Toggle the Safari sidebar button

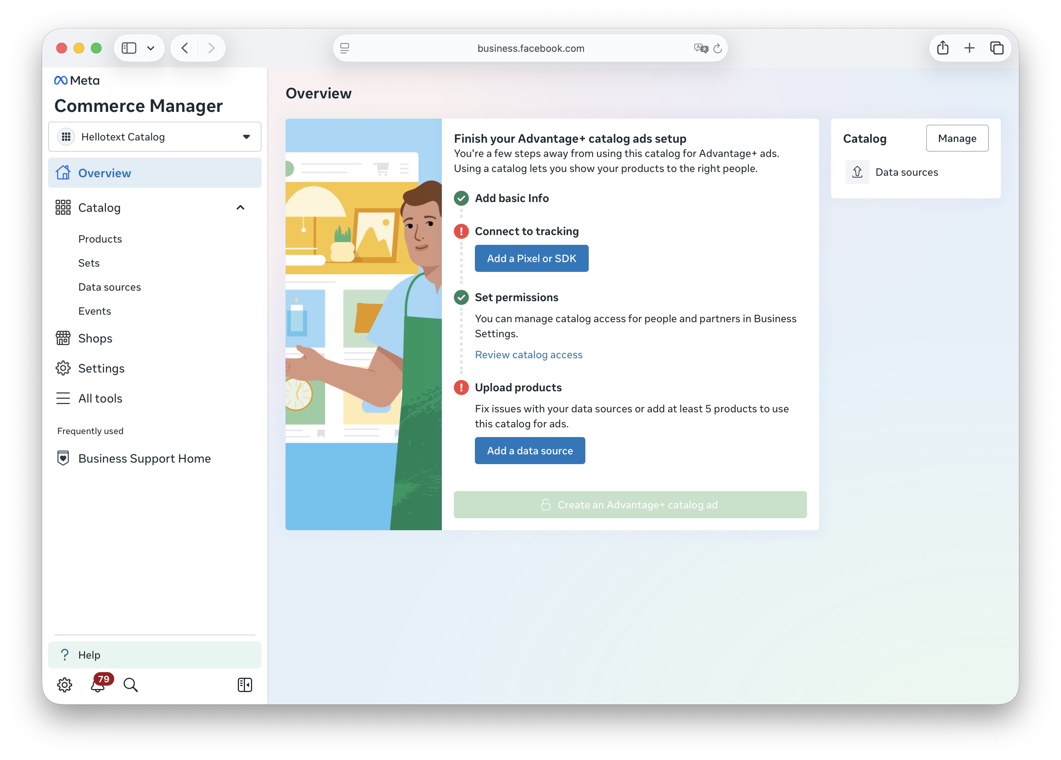point(129,48)
